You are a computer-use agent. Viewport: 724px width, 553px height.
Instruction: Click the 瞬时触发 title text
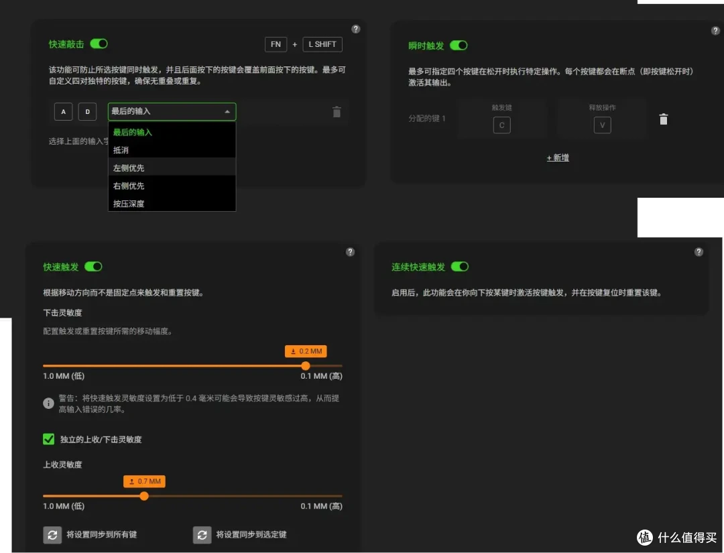426,45
